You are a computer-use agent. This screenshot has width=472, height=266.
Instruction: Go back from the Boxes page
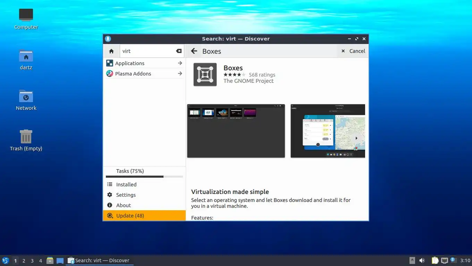(x=194, y=51)
